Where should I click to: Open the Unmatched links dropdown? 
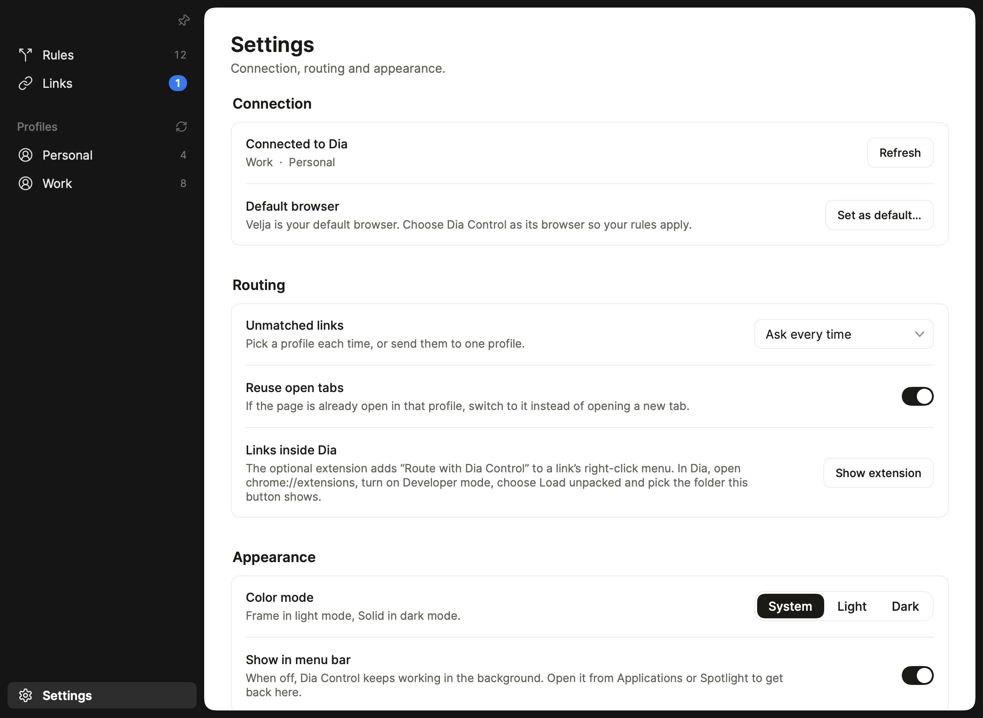tap(844, 334)
